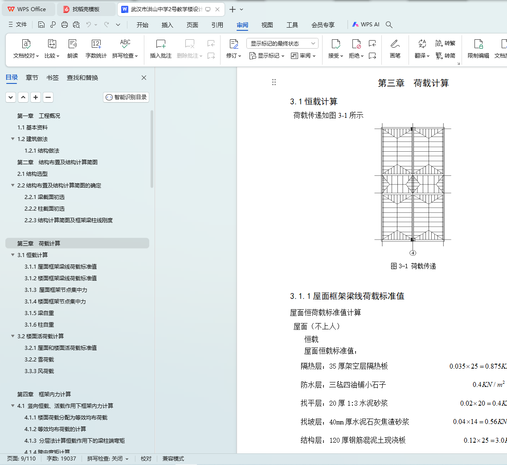Click 页面: 9/110 in status bar

(21, 458)
